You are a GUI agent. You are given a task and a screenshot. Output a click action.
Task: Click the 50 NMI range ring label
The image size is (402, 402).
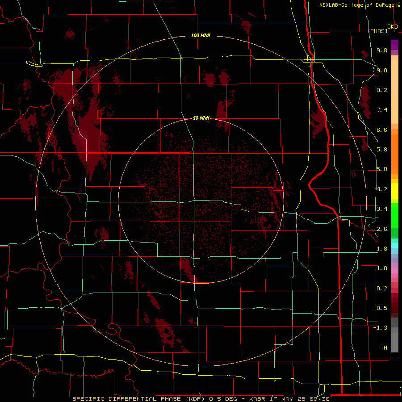201,118
